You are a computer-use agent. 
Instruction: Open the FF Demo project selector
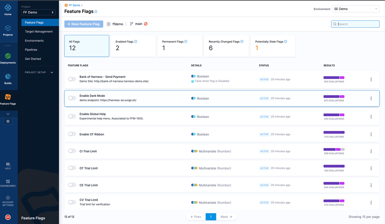[38, 12]
